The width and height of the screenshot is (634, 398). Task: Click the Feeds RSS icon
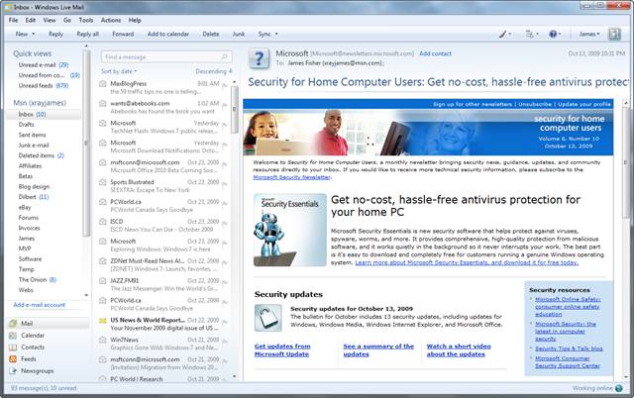click(13, 358)
